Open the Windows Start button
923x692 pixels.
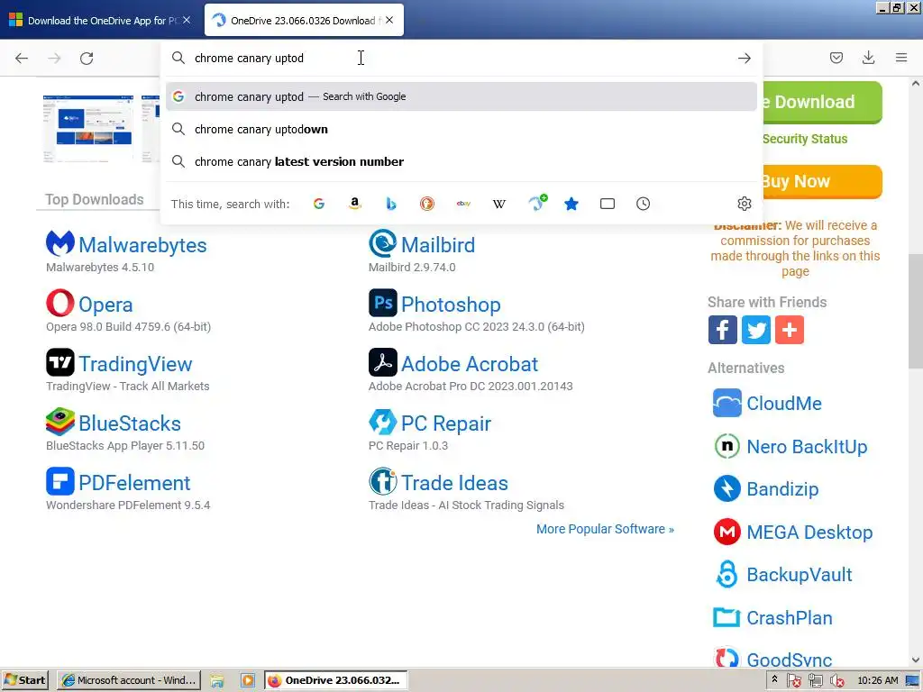[24, 680]
